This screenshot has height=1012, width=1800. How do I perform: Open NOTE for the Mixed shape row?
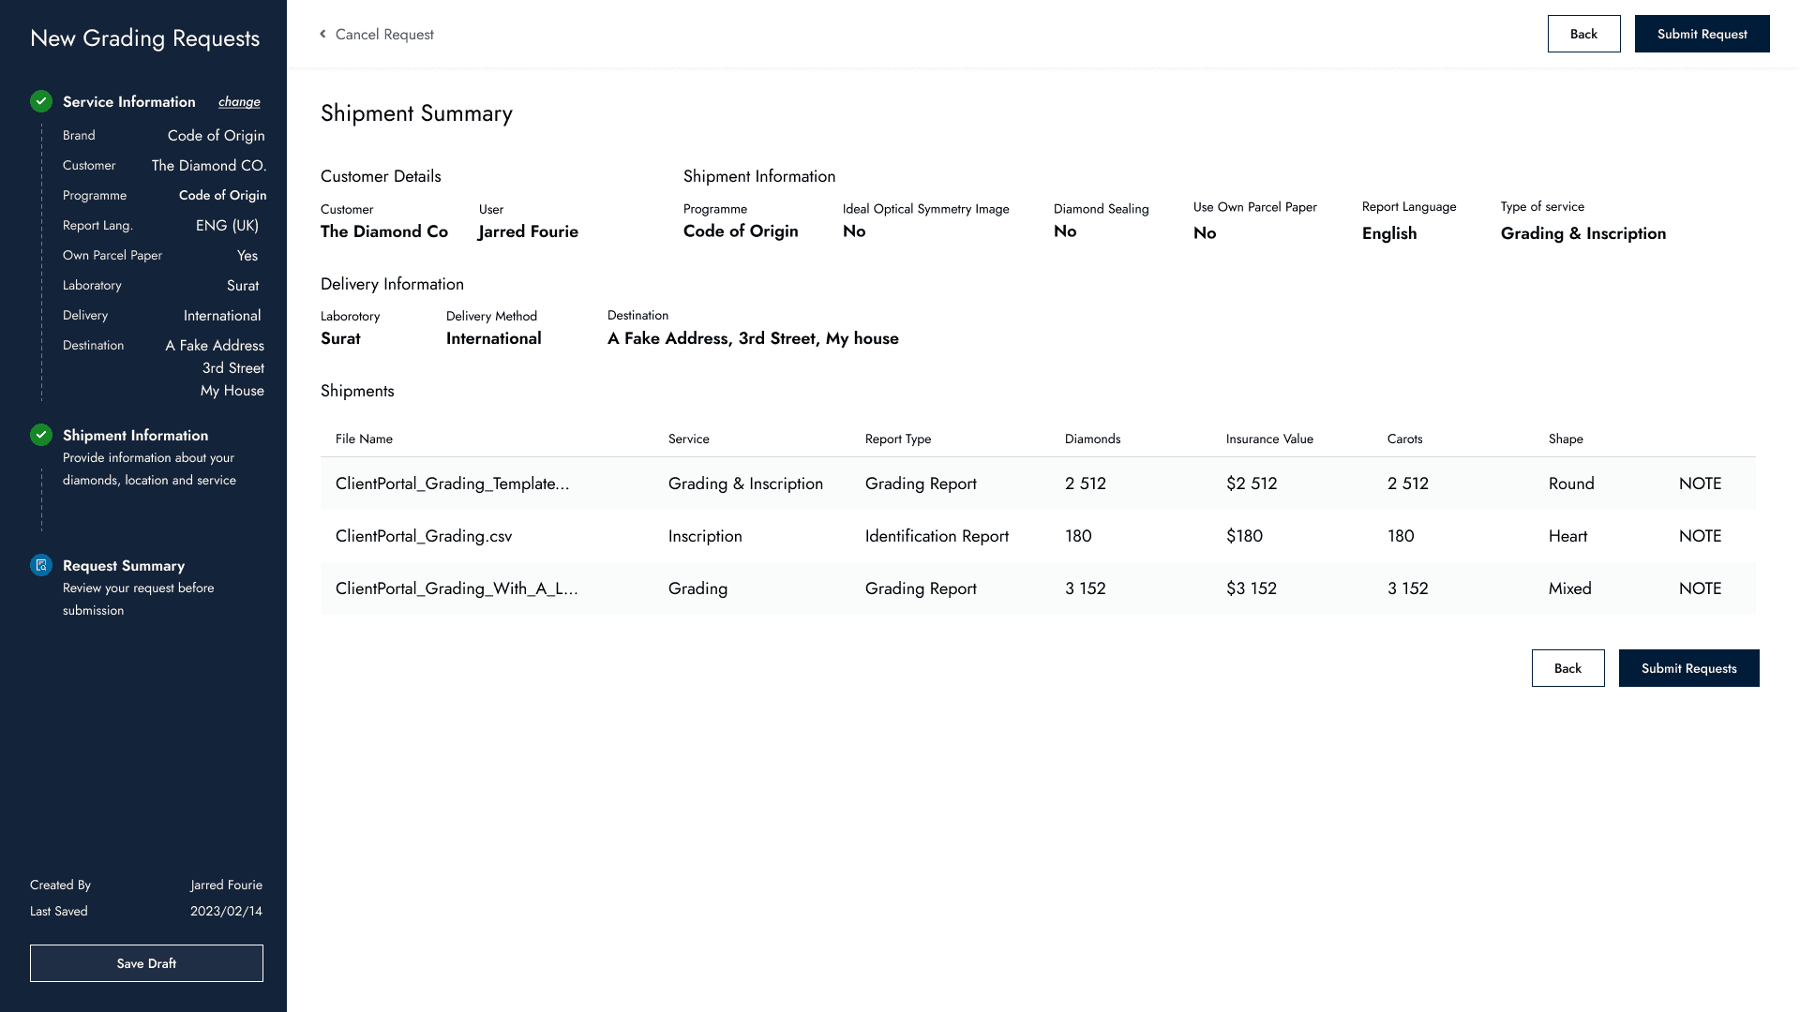pos(1700,588)
